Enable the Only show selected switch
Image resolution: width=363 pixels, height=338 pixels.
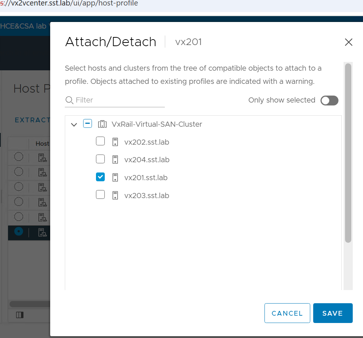(x=329, y=100)
